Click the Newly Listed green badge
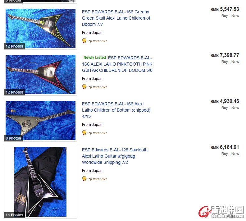 [95, 58]
